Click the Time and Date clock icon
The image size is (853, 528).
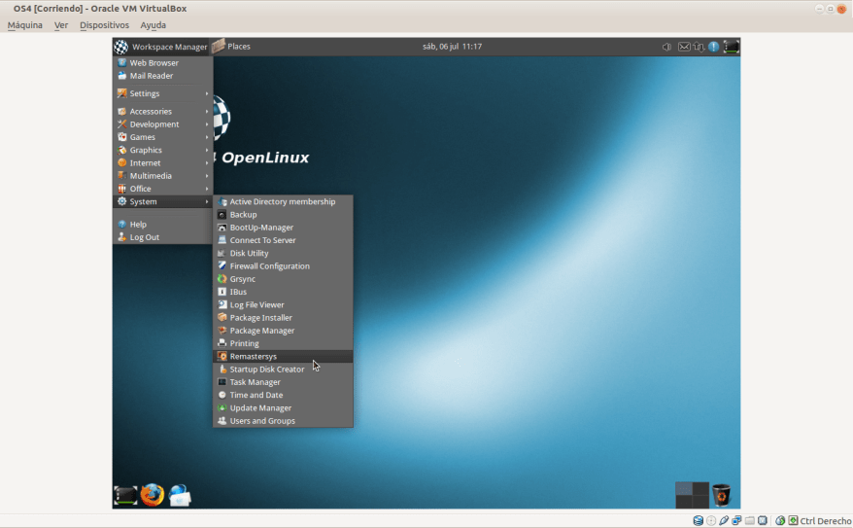coord(222,395)
